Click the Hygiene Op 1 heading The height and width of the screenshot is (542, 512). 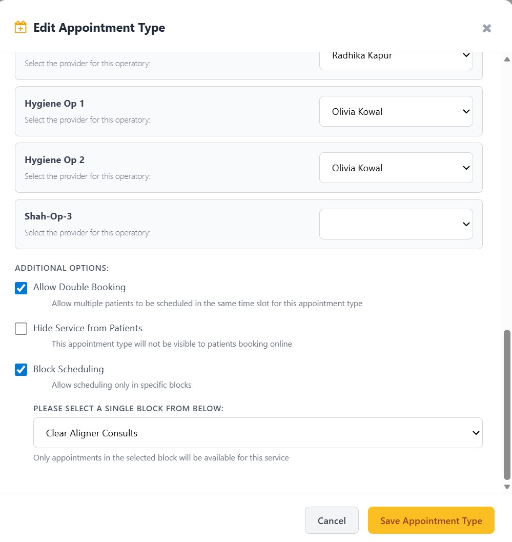54,104
